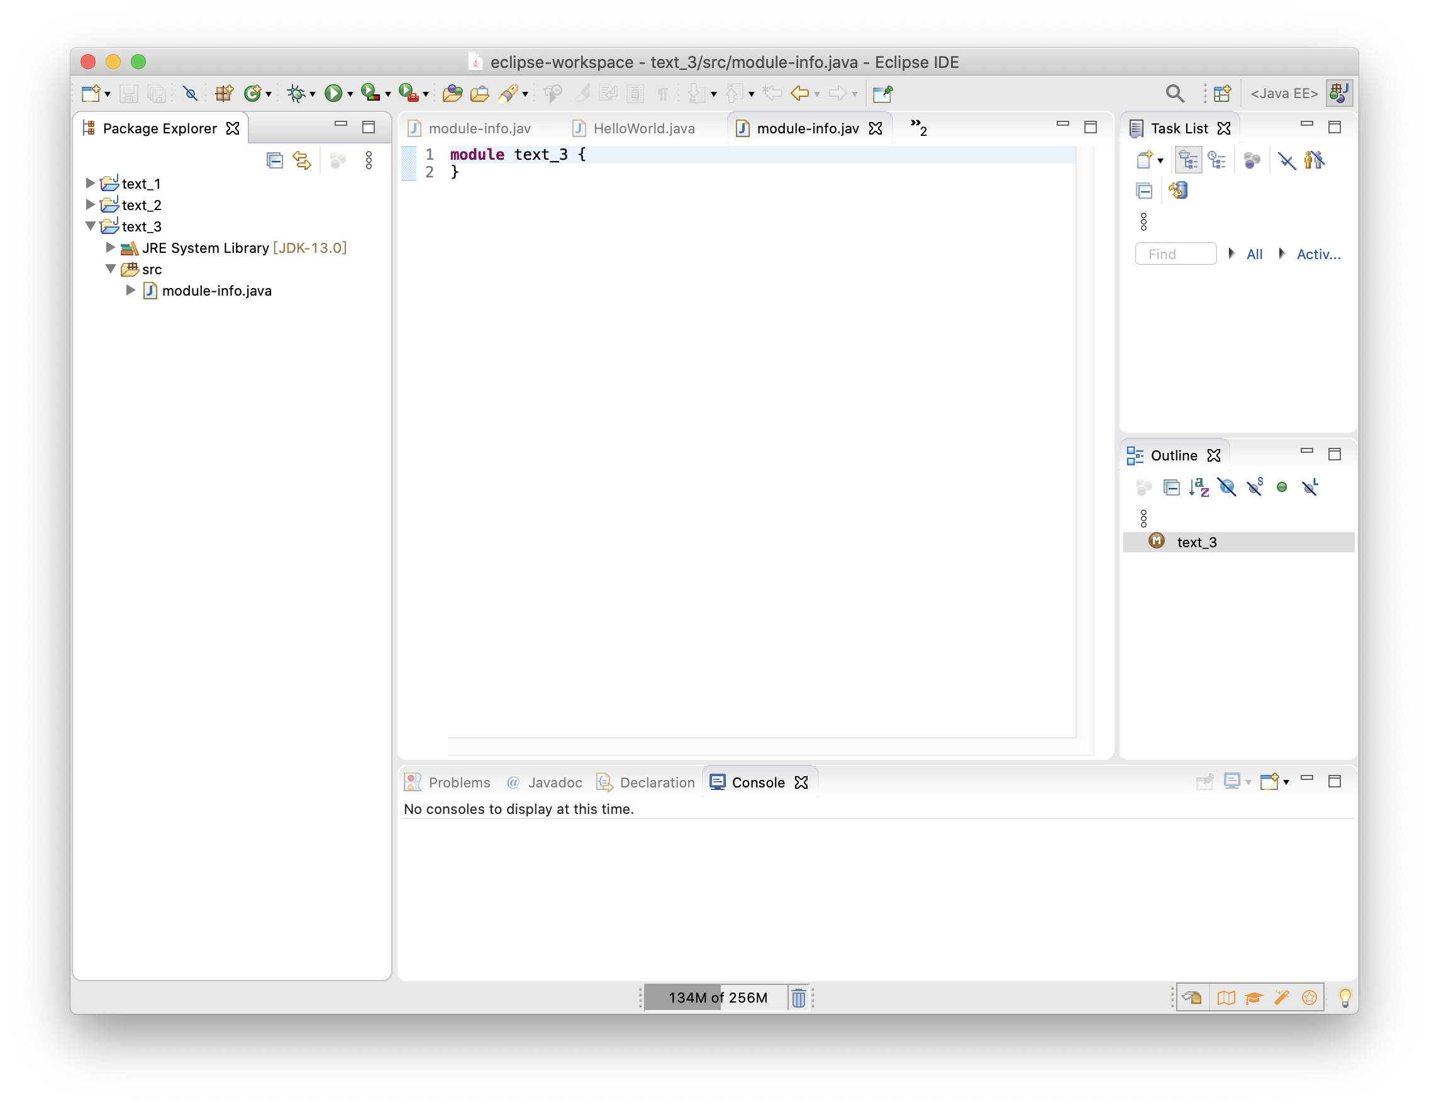Viewport: 1429px width, 1107px height.
Task: Expand the text_1 project
Action: (91, 183)
